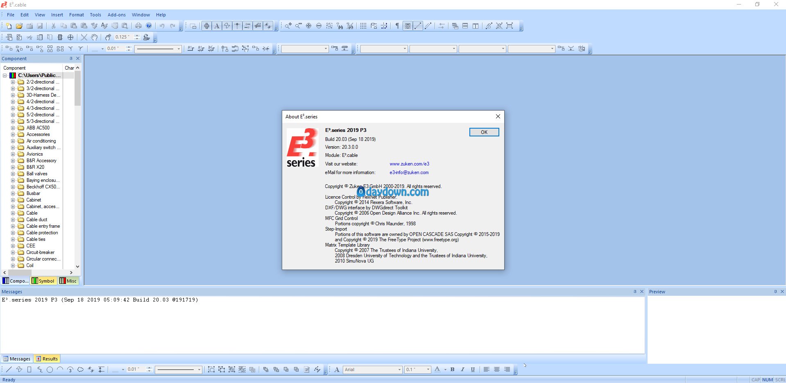Expand the Avionics folder

tap(13, 154)
